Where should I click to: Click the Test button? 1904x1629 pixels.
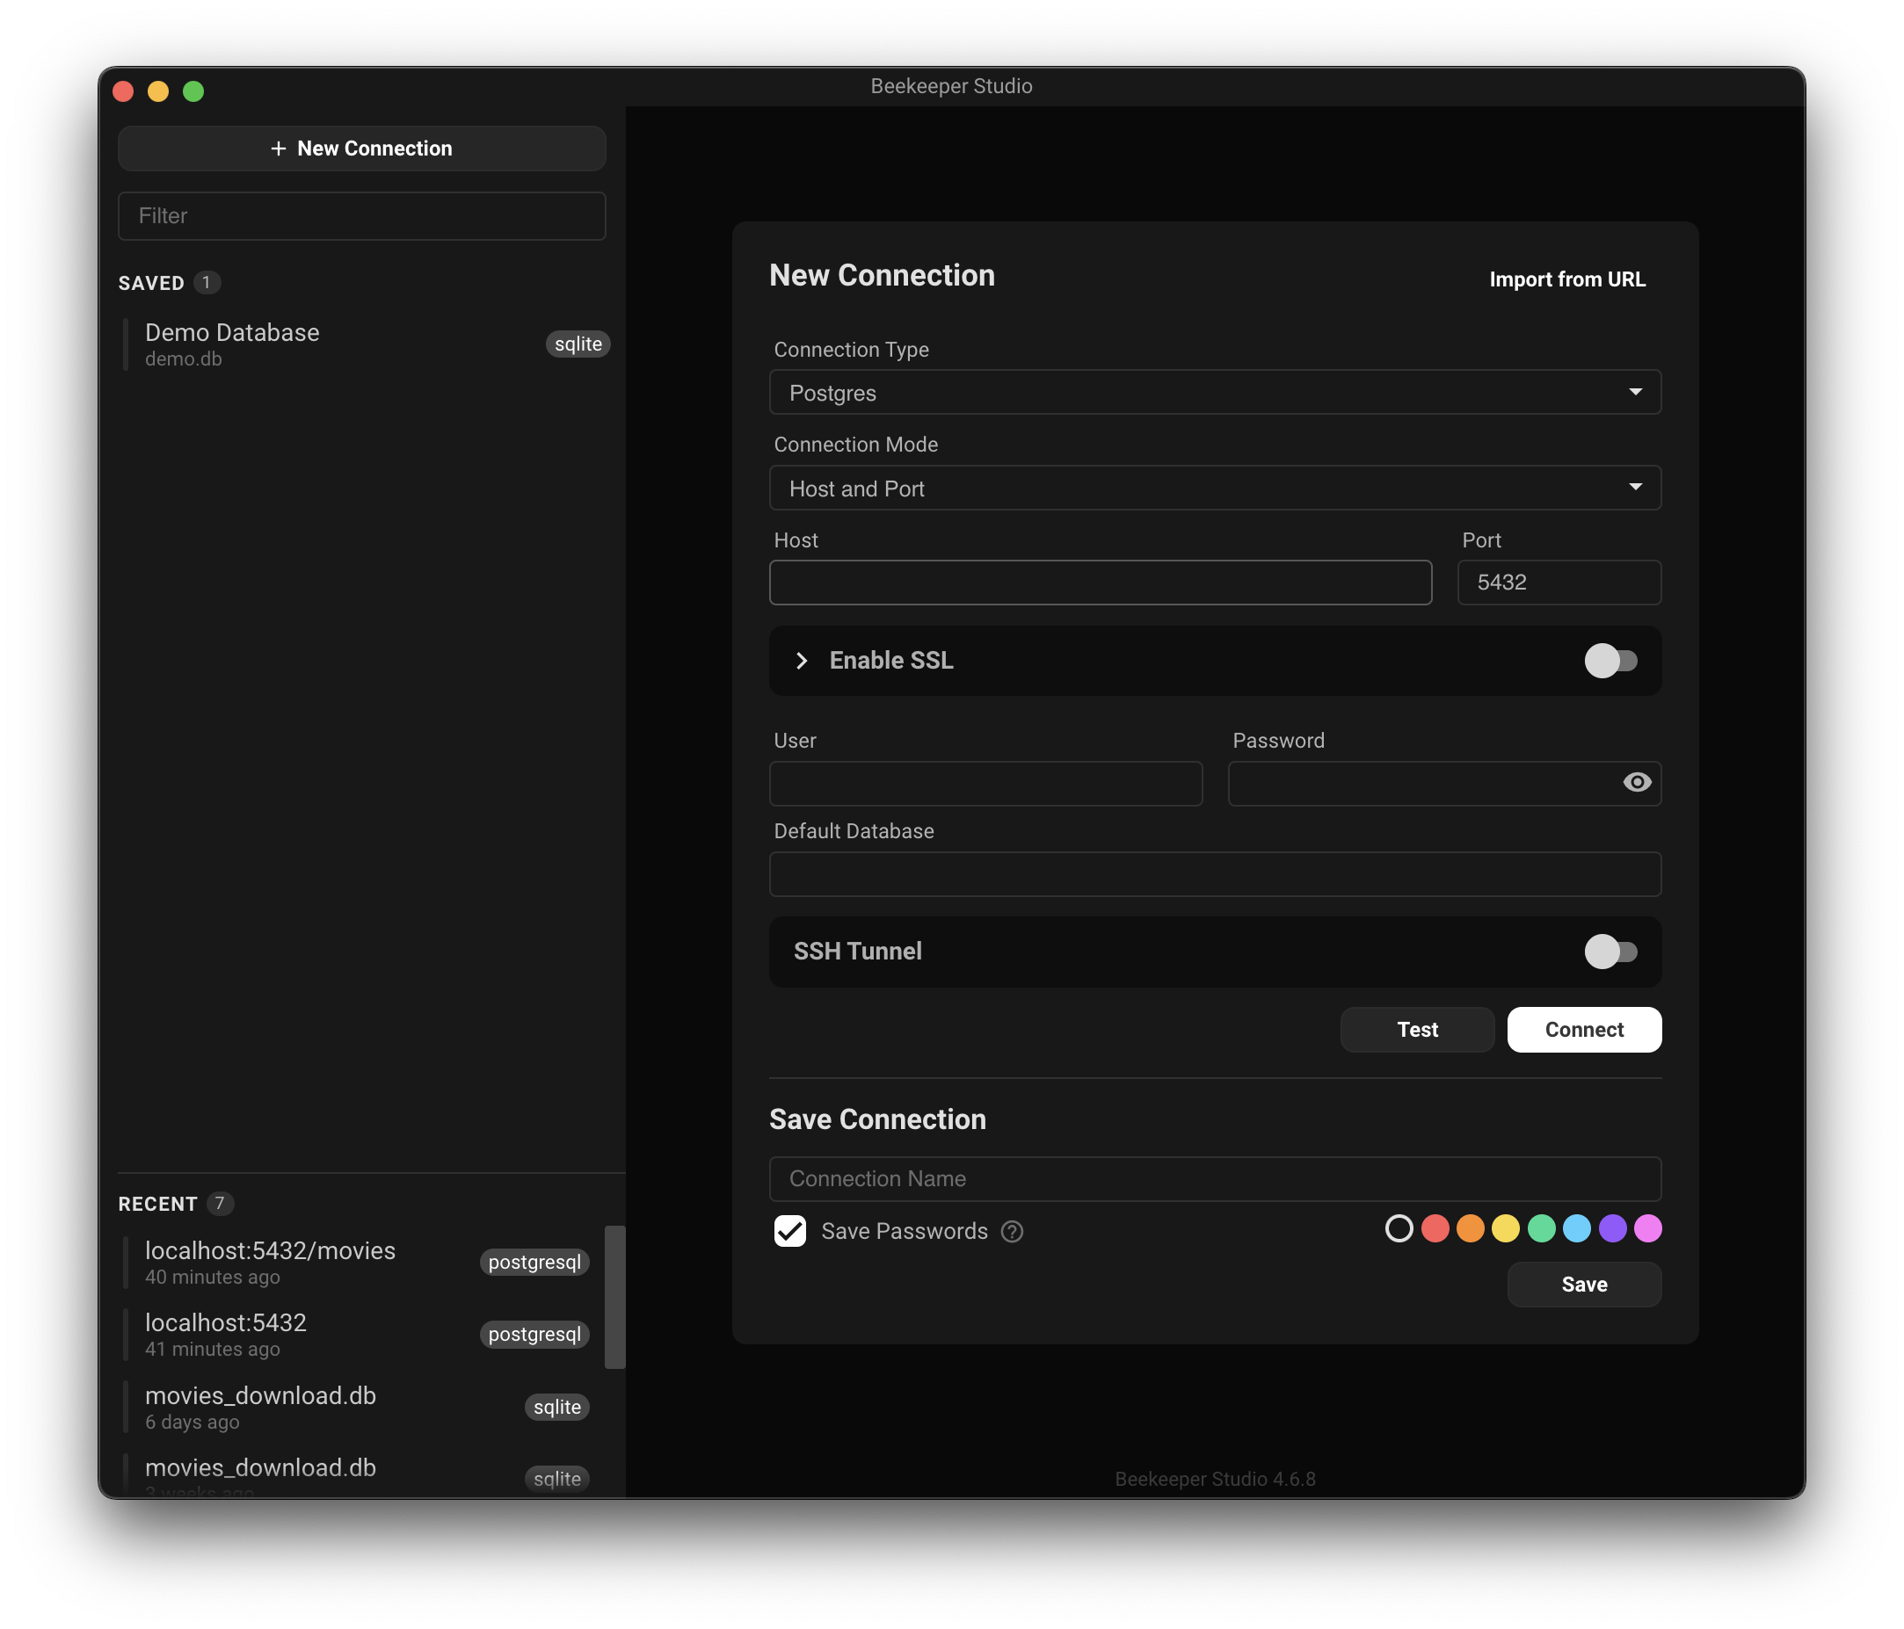[1417, 1031]
